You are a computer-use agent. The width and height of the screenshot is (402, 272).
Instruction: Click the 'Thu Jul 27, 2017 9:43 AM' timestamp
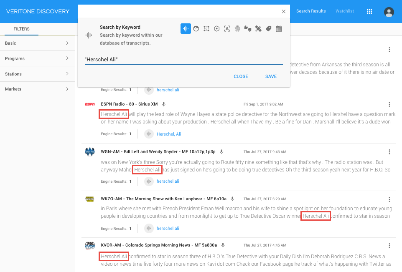pos(265,152)
